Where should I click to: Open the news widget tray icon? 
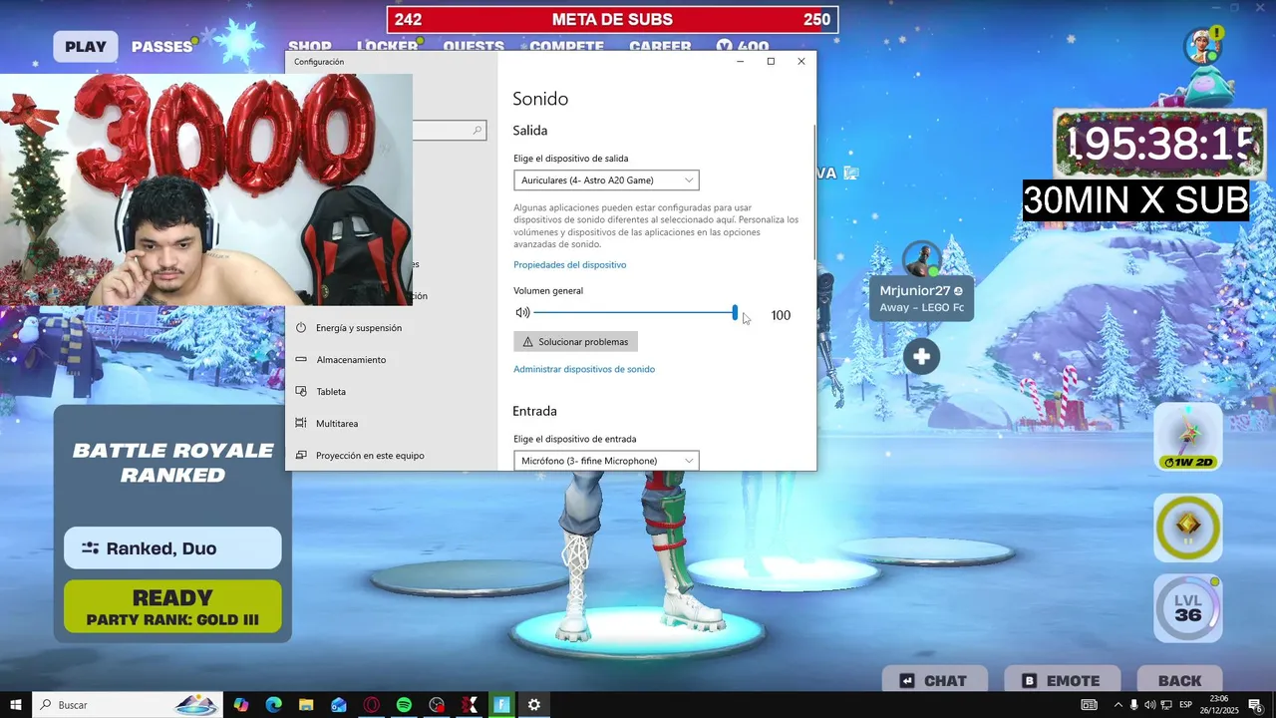pos(1089,705)
